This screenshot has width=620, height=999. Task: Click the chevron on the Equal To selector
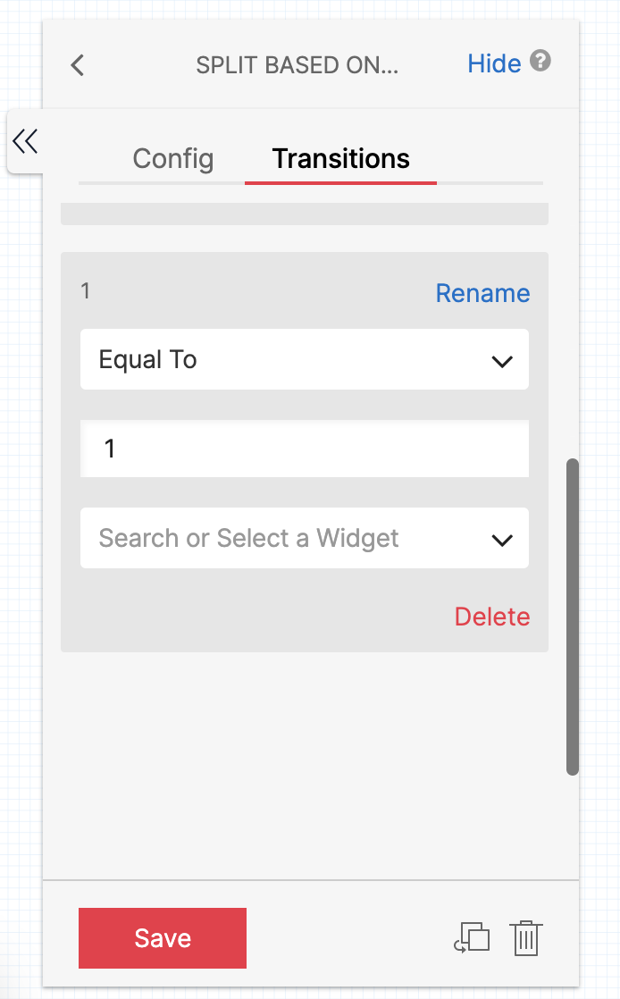click(502, 359)
